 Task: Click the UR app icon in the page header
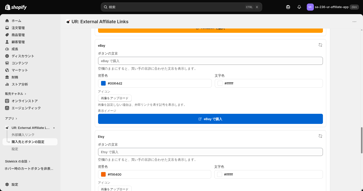coord(68,22)
